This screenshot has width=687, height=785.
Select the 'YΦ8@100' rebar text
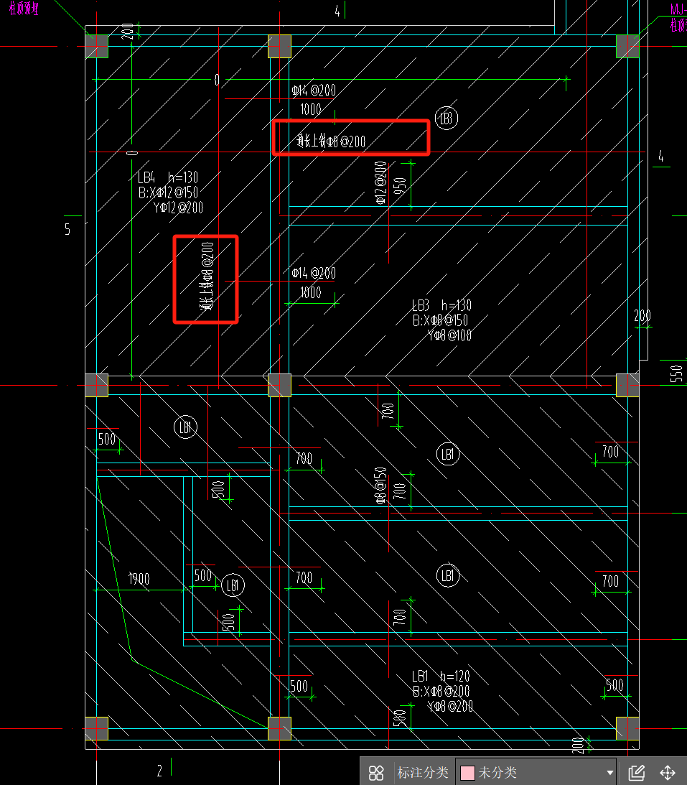click(449, 335)
